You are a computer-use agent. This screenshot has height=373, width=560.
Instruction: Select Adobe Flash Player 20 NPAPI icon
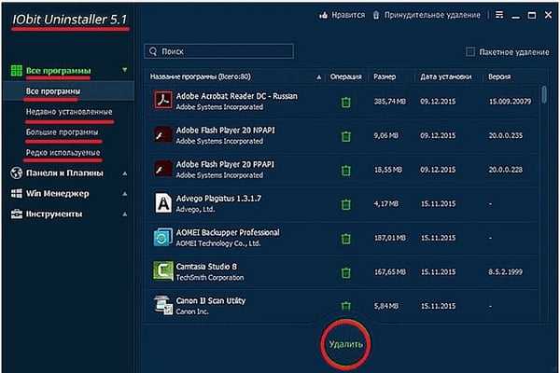point(162,134)
